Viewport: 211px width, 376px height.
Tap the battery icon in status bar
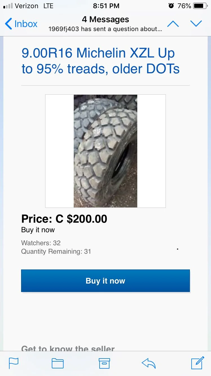(x=200, y=6)
